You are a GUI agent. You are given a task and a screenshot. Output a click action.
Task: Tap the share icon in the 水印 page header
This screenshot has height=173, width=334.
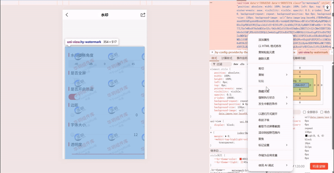[143, 15]
